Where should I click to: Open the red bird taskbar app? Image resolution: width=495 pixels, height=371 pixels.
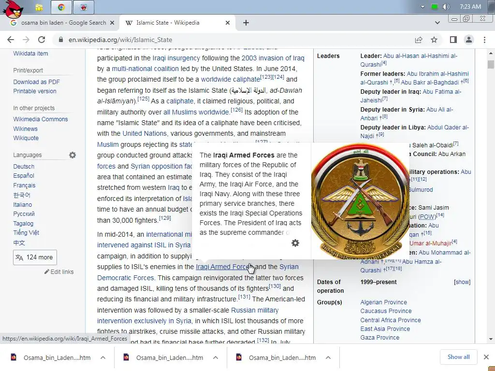[84, 7]
